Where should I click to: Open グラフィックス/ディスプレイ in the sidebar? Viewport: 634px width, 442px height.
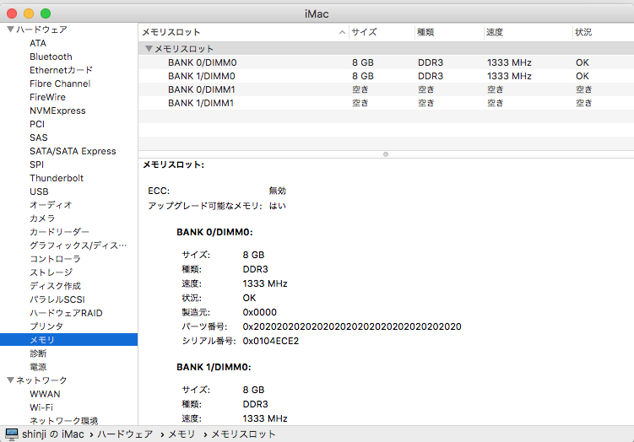tap(78, 245)
